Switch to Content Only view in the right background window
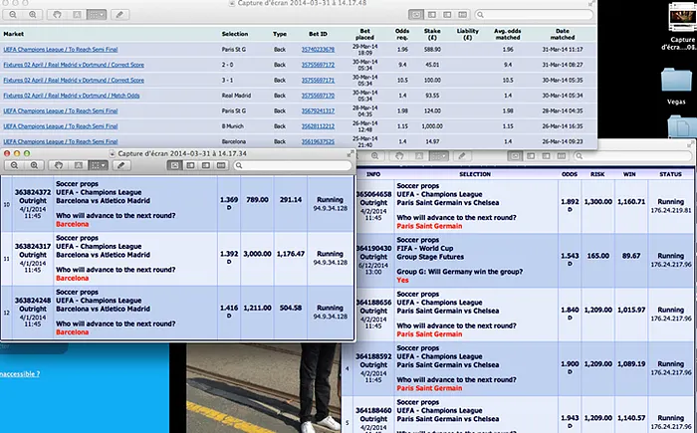Screen dimensions: 697x433 [515, 156]
